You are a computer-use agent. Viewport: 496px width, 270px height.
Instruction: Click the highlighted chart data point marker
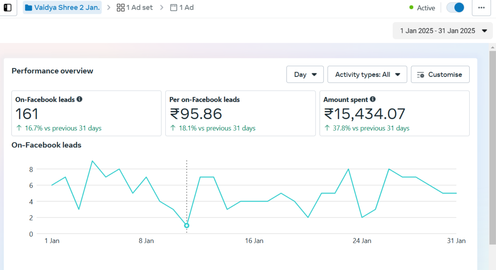187,225
